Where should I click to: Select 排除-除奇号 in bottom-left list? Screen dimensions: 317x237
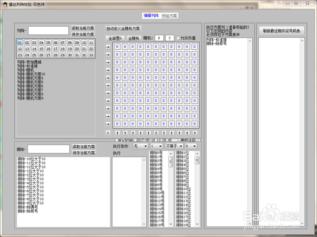click(28, 211)
